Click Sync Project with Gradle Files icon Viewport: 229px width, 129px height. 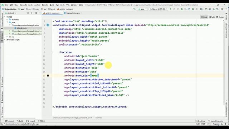(x=210, y=9)
